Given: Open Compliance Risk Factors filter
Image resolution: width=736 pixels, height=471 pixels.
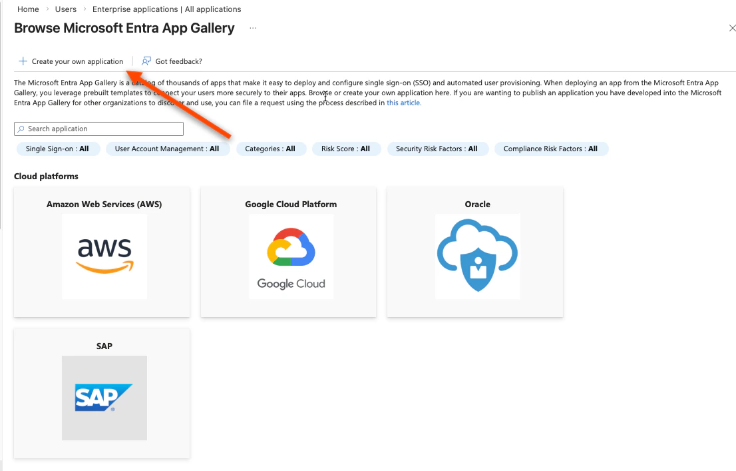Looking at the screenshot, I should [551, 149].
